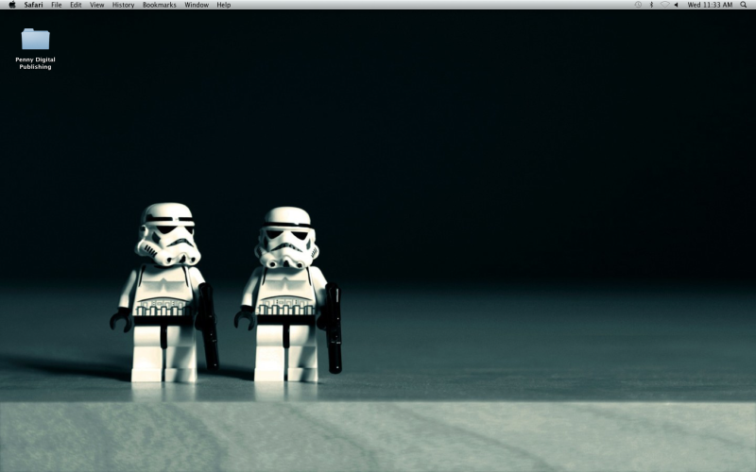Open the Apple menu
The image size is (756, 472).
[12, 5]
